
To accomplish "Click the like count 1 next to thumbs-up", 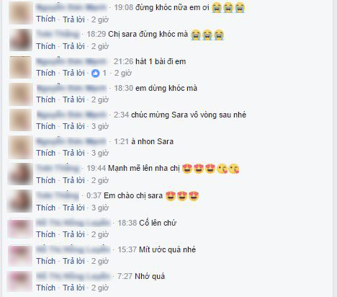I will click(104, 73).
